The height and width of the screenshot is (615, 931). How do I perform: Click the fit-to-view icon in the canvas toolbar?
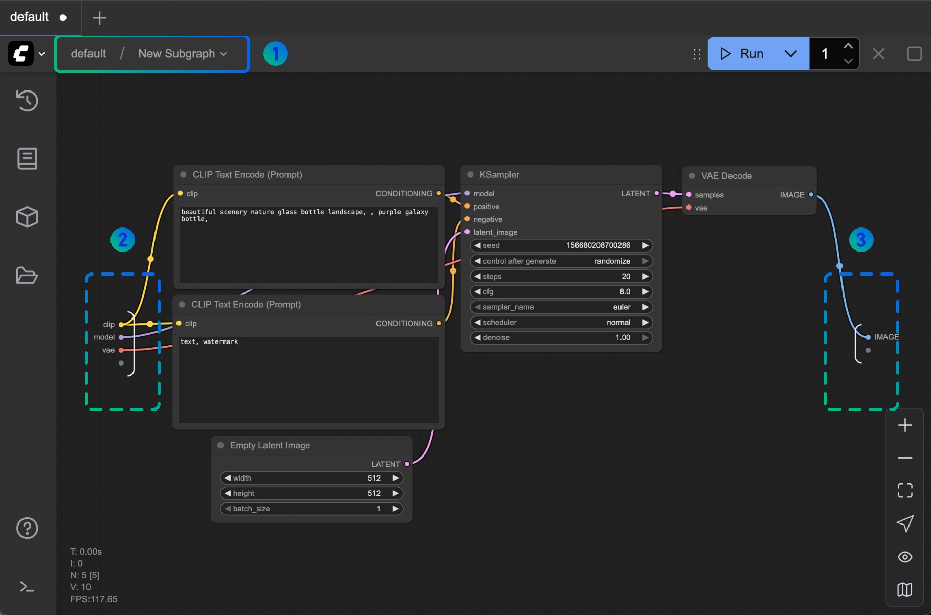pos(904,490)
